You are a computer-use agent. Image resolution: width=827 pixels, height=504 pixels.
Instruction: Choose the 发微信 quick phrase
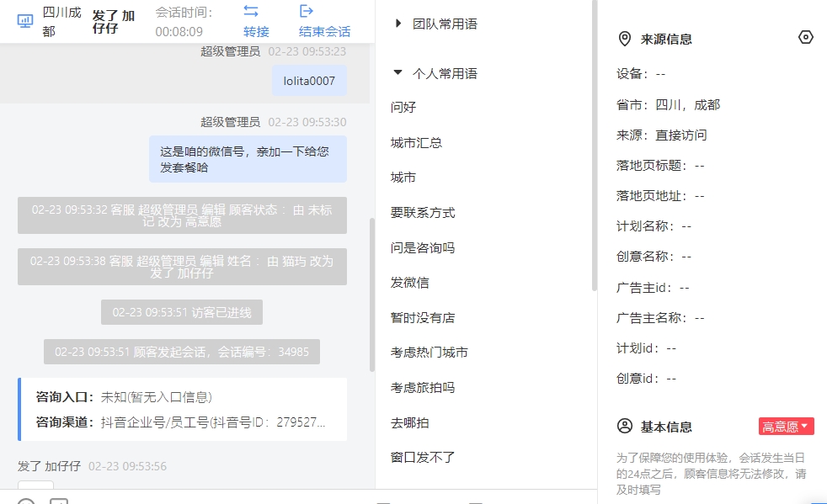point(410,283)
